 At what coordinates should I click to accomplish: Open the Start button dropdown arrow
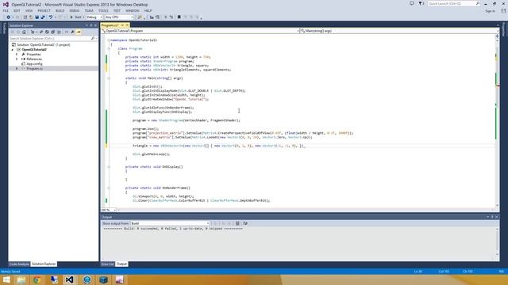click(83, 17)
